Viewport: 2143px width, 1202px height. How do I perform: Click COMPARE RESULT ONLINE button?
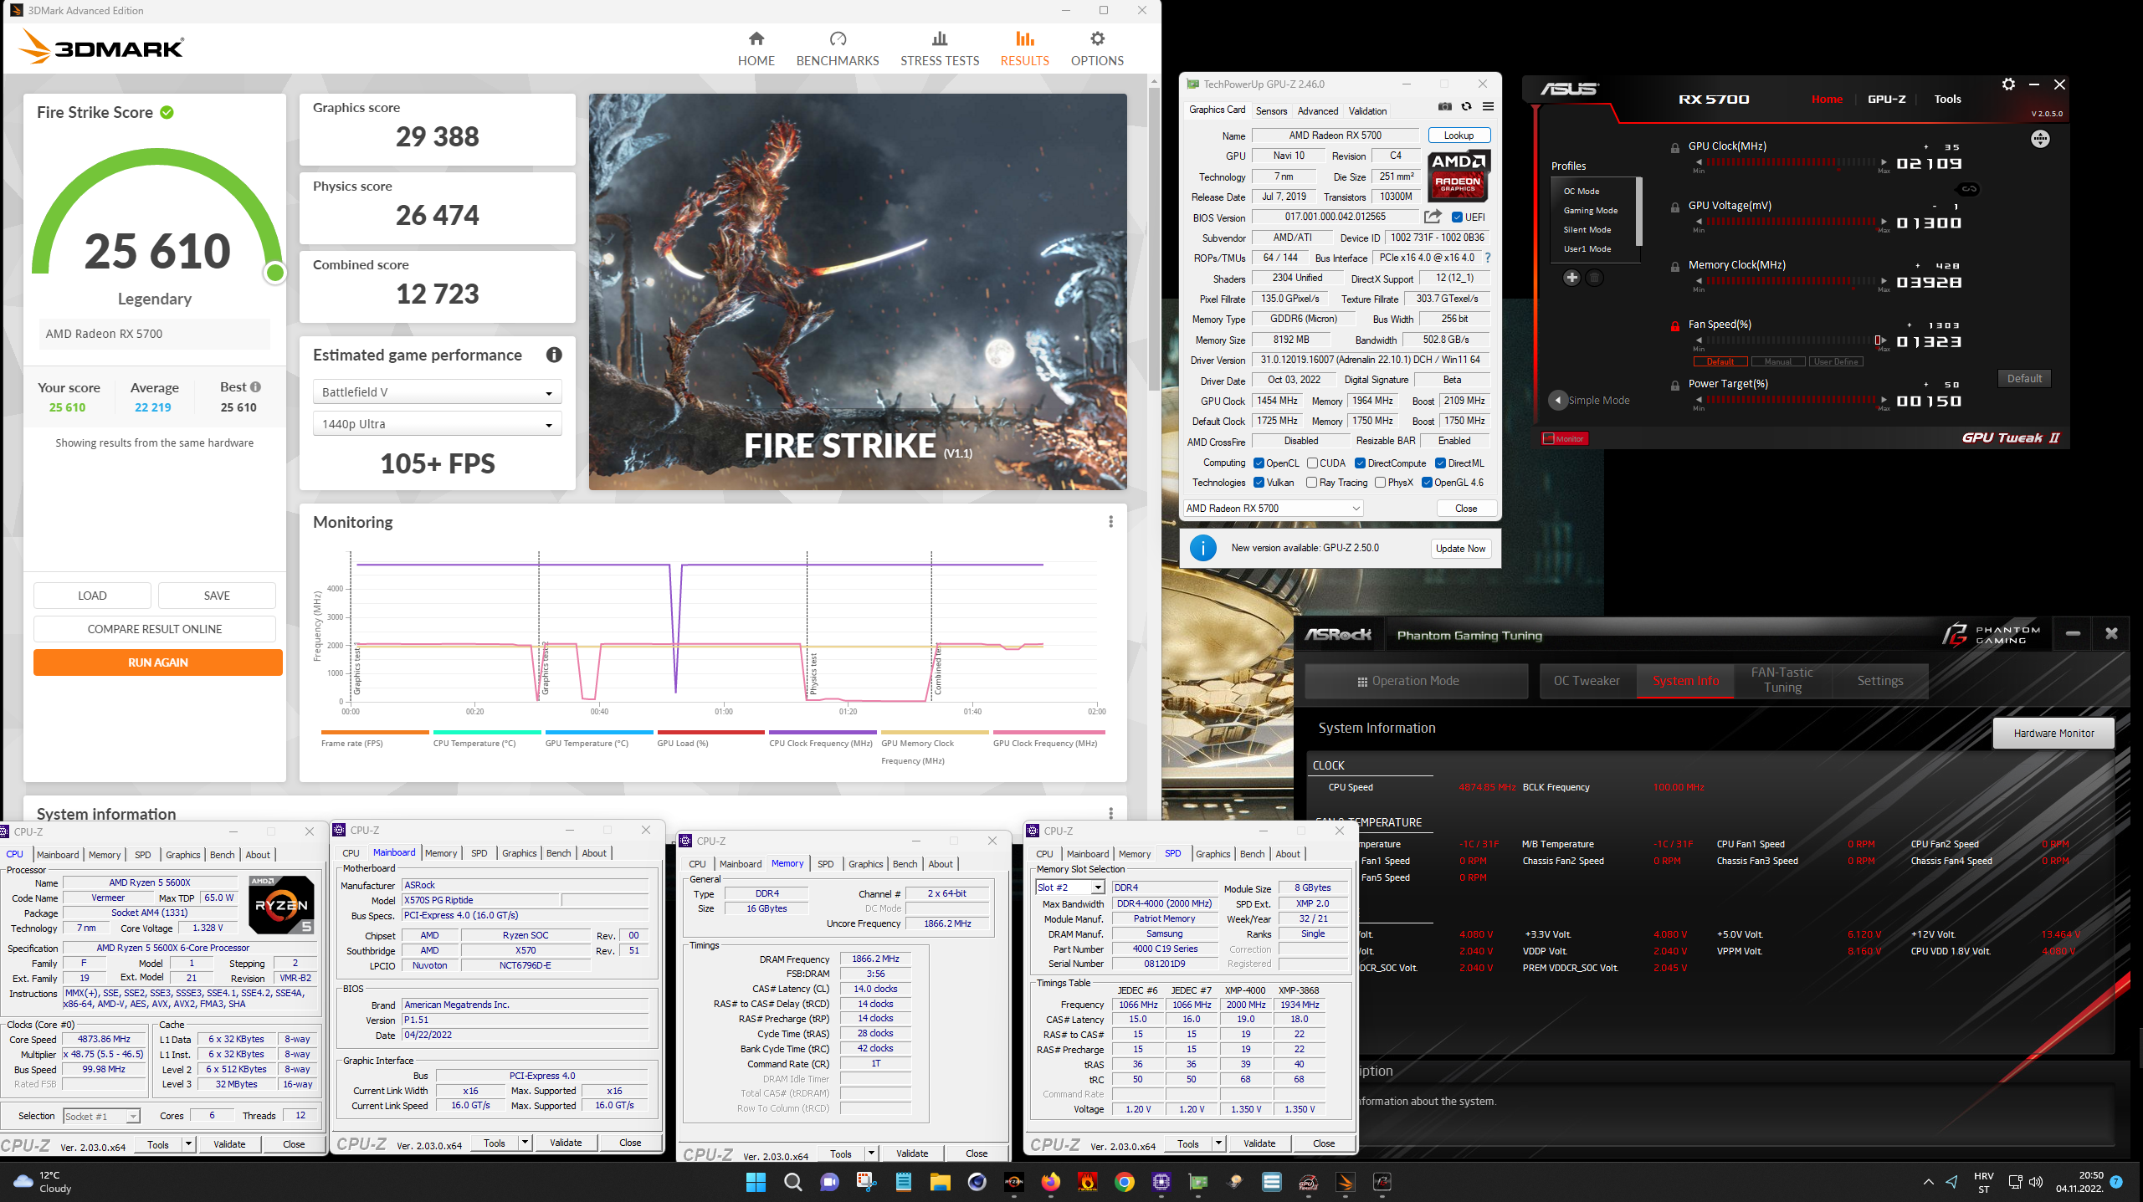(x=155, y=629)
